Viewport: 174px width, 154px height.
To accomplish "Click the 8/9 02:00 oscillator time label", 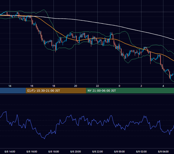I will (x=141, y=151).
